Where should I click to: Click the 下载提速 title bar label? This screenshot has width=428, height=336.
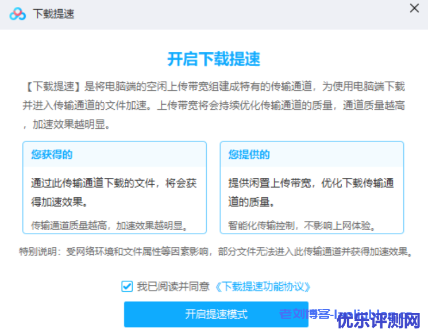[x=53, y=14]
